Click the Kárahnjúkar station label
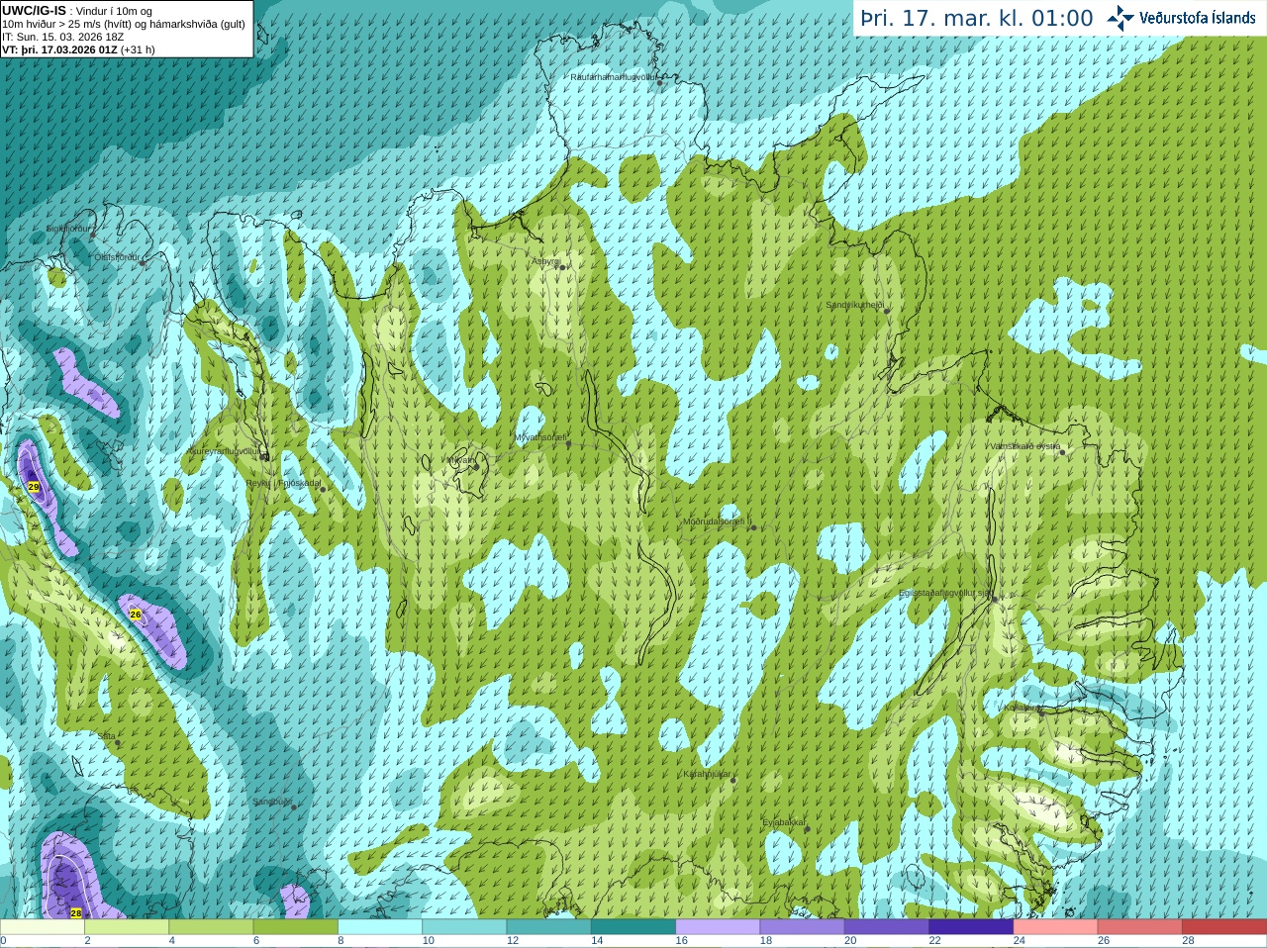The height and width of the screenshot is (948, 1267). [707, 774]
